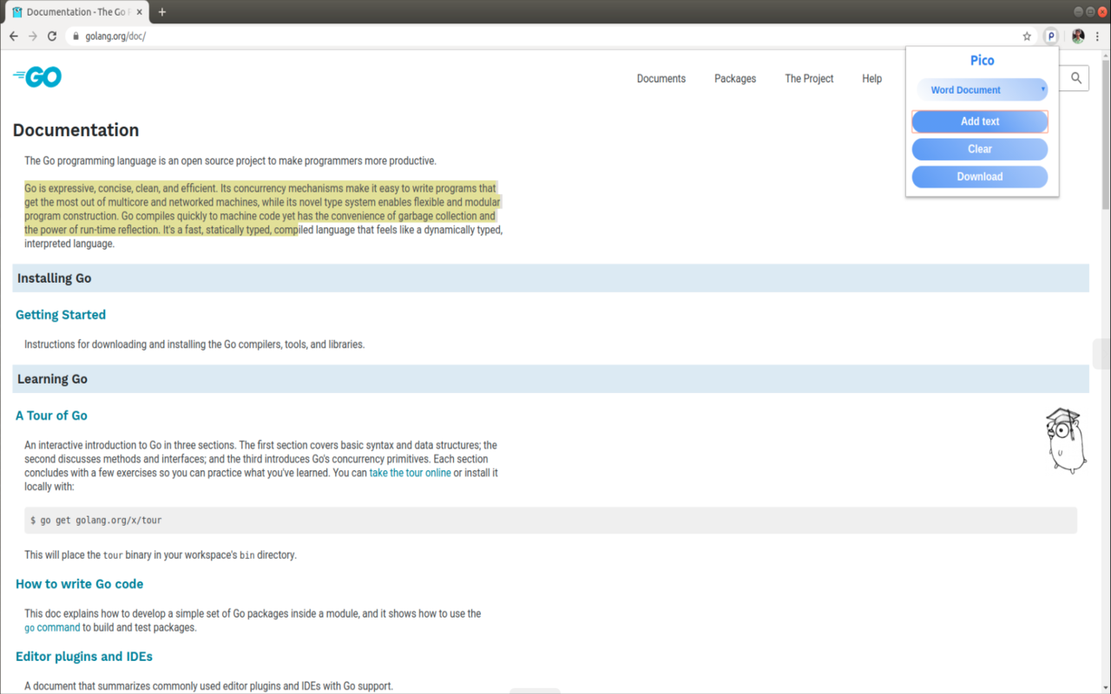
Task: Click the Download button in Pico
Action: [x=979, y=177]
